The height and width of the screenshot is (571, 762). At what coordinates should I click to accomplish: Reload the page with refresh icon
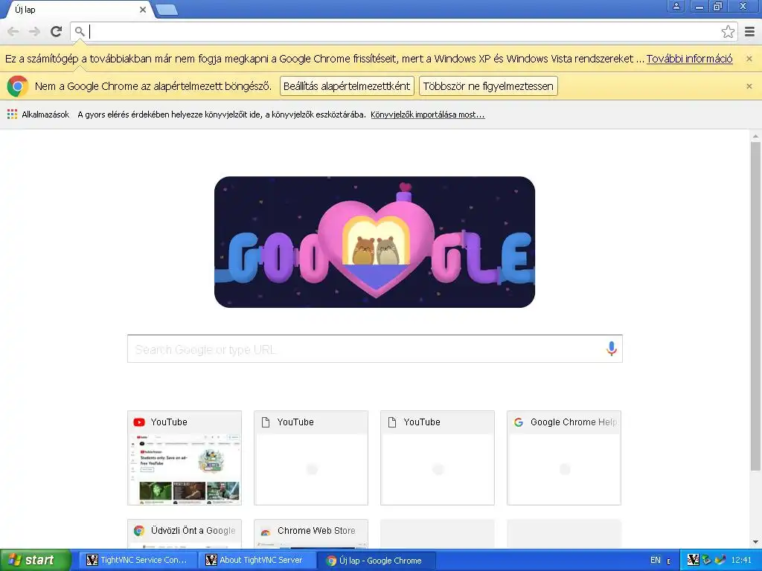tap(56, 31)
